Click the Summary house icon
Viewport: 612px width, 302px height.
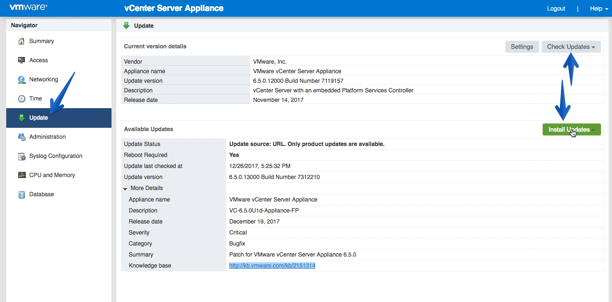pyautogui.click(x=21, y=41)
